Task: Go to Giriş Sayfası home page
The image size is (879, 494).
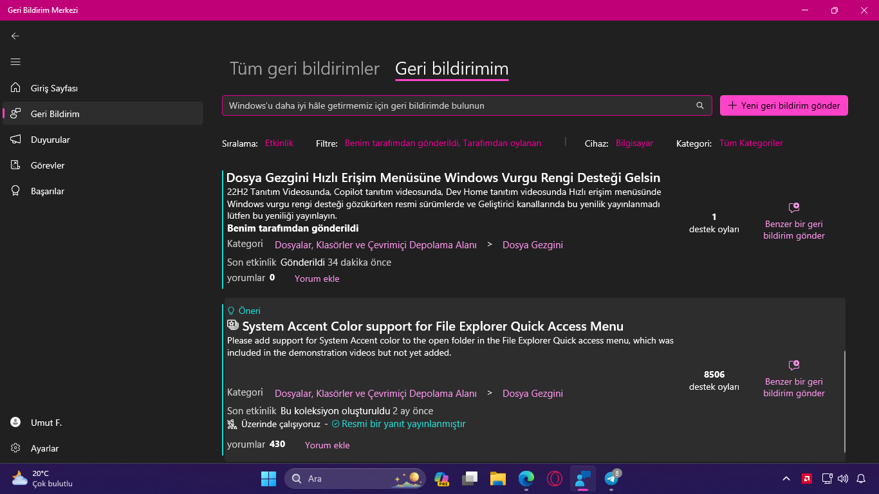Action: [103, 88]
